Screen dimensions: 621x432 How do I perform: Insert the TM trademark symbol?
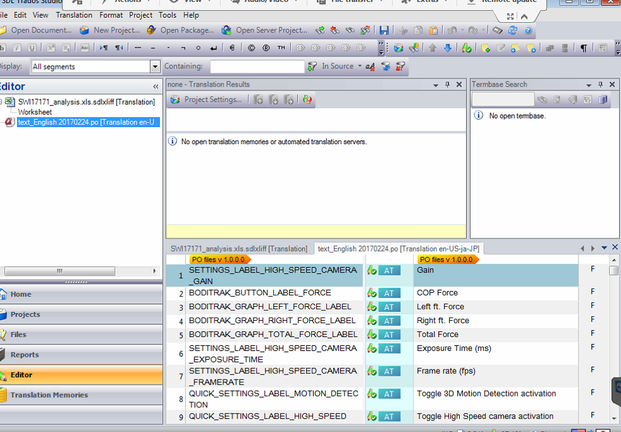tap(281, 48)
